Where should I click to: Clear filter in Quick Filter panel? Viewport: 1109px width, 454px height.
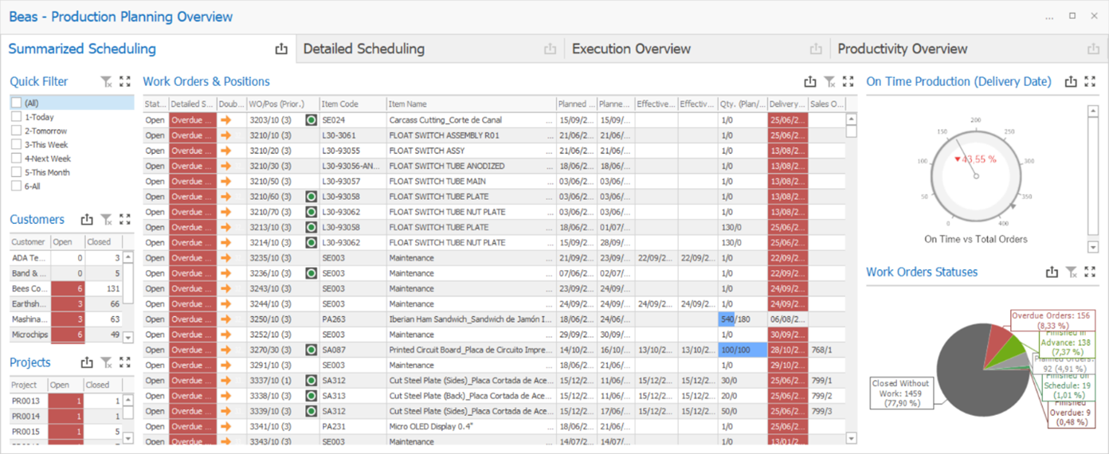[106, 81]
